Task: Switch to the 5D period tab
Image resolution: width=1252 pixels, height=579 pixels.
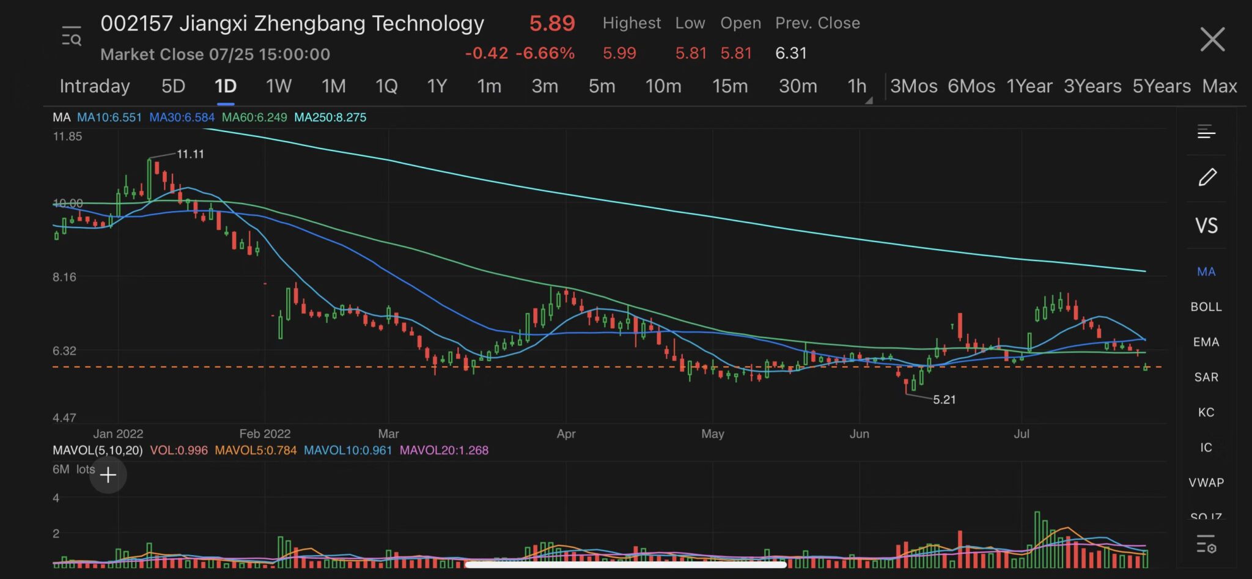Action: click(x=173, y=86)
